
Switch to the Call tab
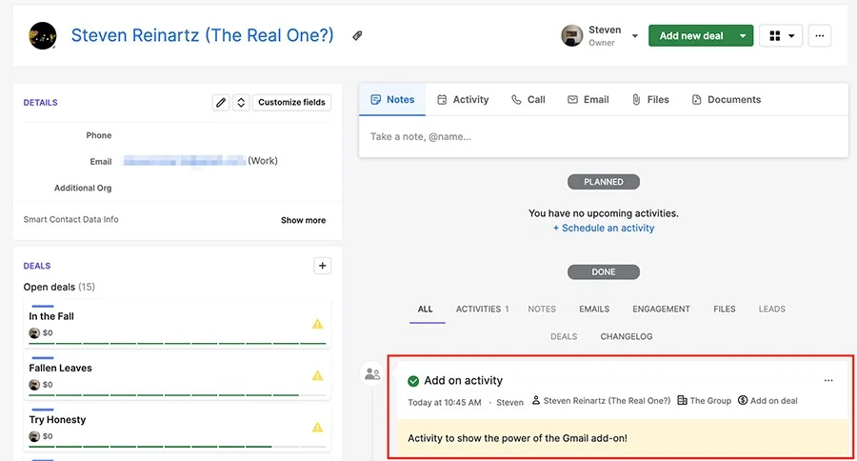pos(528,99)
